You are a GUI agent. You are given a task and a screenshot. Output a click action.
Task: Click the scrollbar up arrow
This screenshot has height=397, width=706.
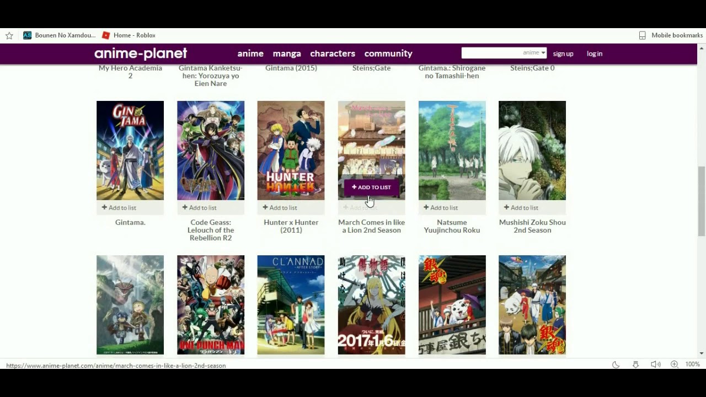[702, 48]
